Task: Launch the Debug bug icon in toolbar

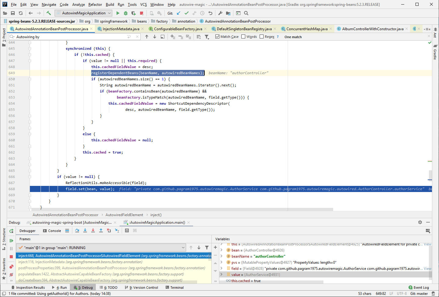Action: 125,13
